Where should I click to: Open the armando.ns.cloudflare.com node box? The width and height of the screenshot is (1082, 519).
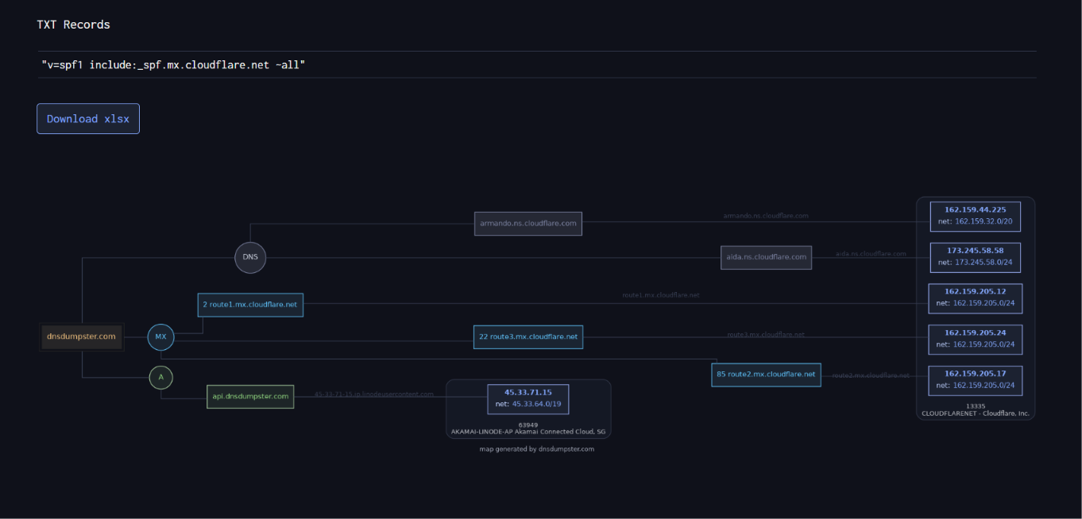[528, 224]
